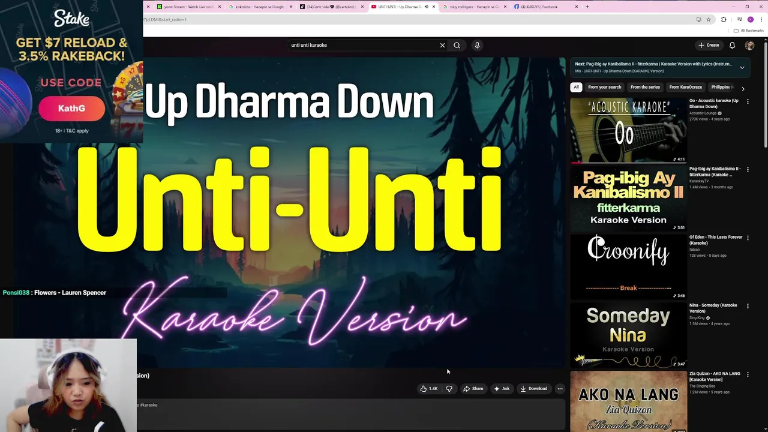768x432 pixels.
Task: Click the Create button
Action: pyautogui.click(x=709, y=45)
